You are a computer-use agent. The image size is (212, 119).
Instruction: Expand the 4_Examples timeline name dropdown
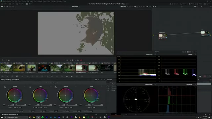76,7
